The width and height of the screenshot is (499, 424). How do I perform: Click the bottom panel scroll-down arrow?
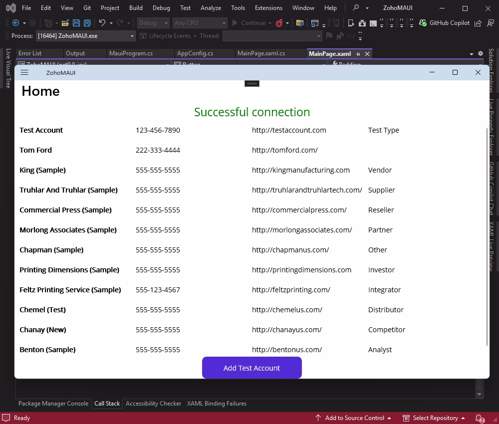[479, 395]
